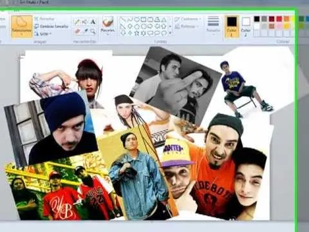This screenshot has width=309, height=232.
Task: Activate the Color 1 foreground box
Action: pos(232,26)
